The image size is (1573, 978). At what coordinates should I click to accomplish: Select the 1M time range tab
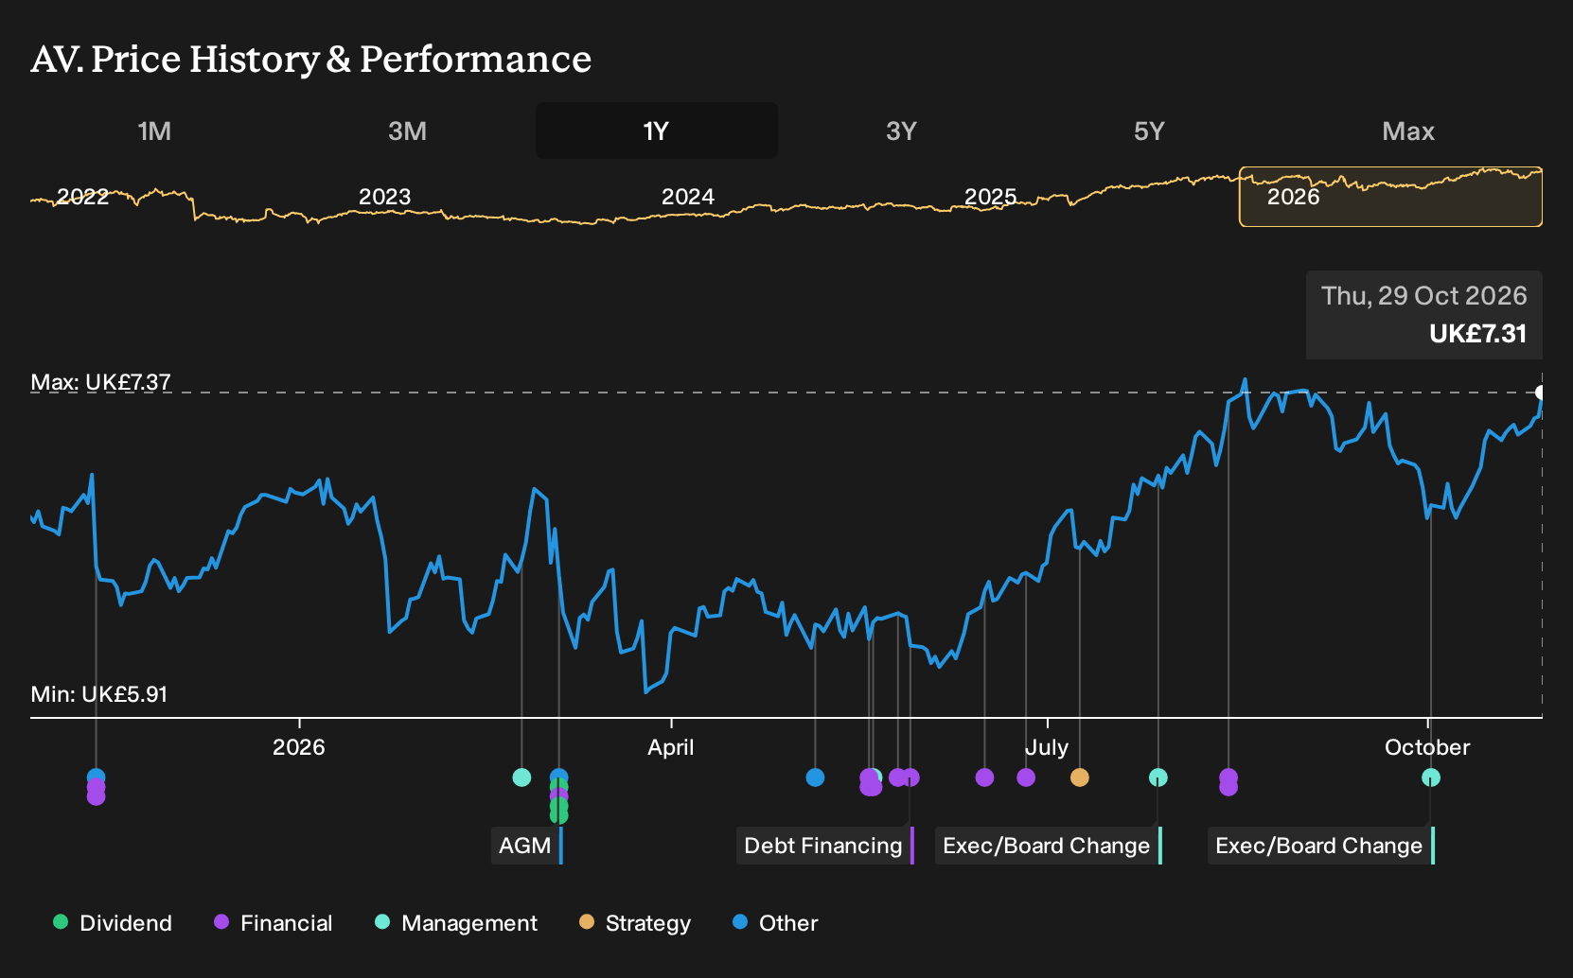pyautogui.click(x=154, y=131)
